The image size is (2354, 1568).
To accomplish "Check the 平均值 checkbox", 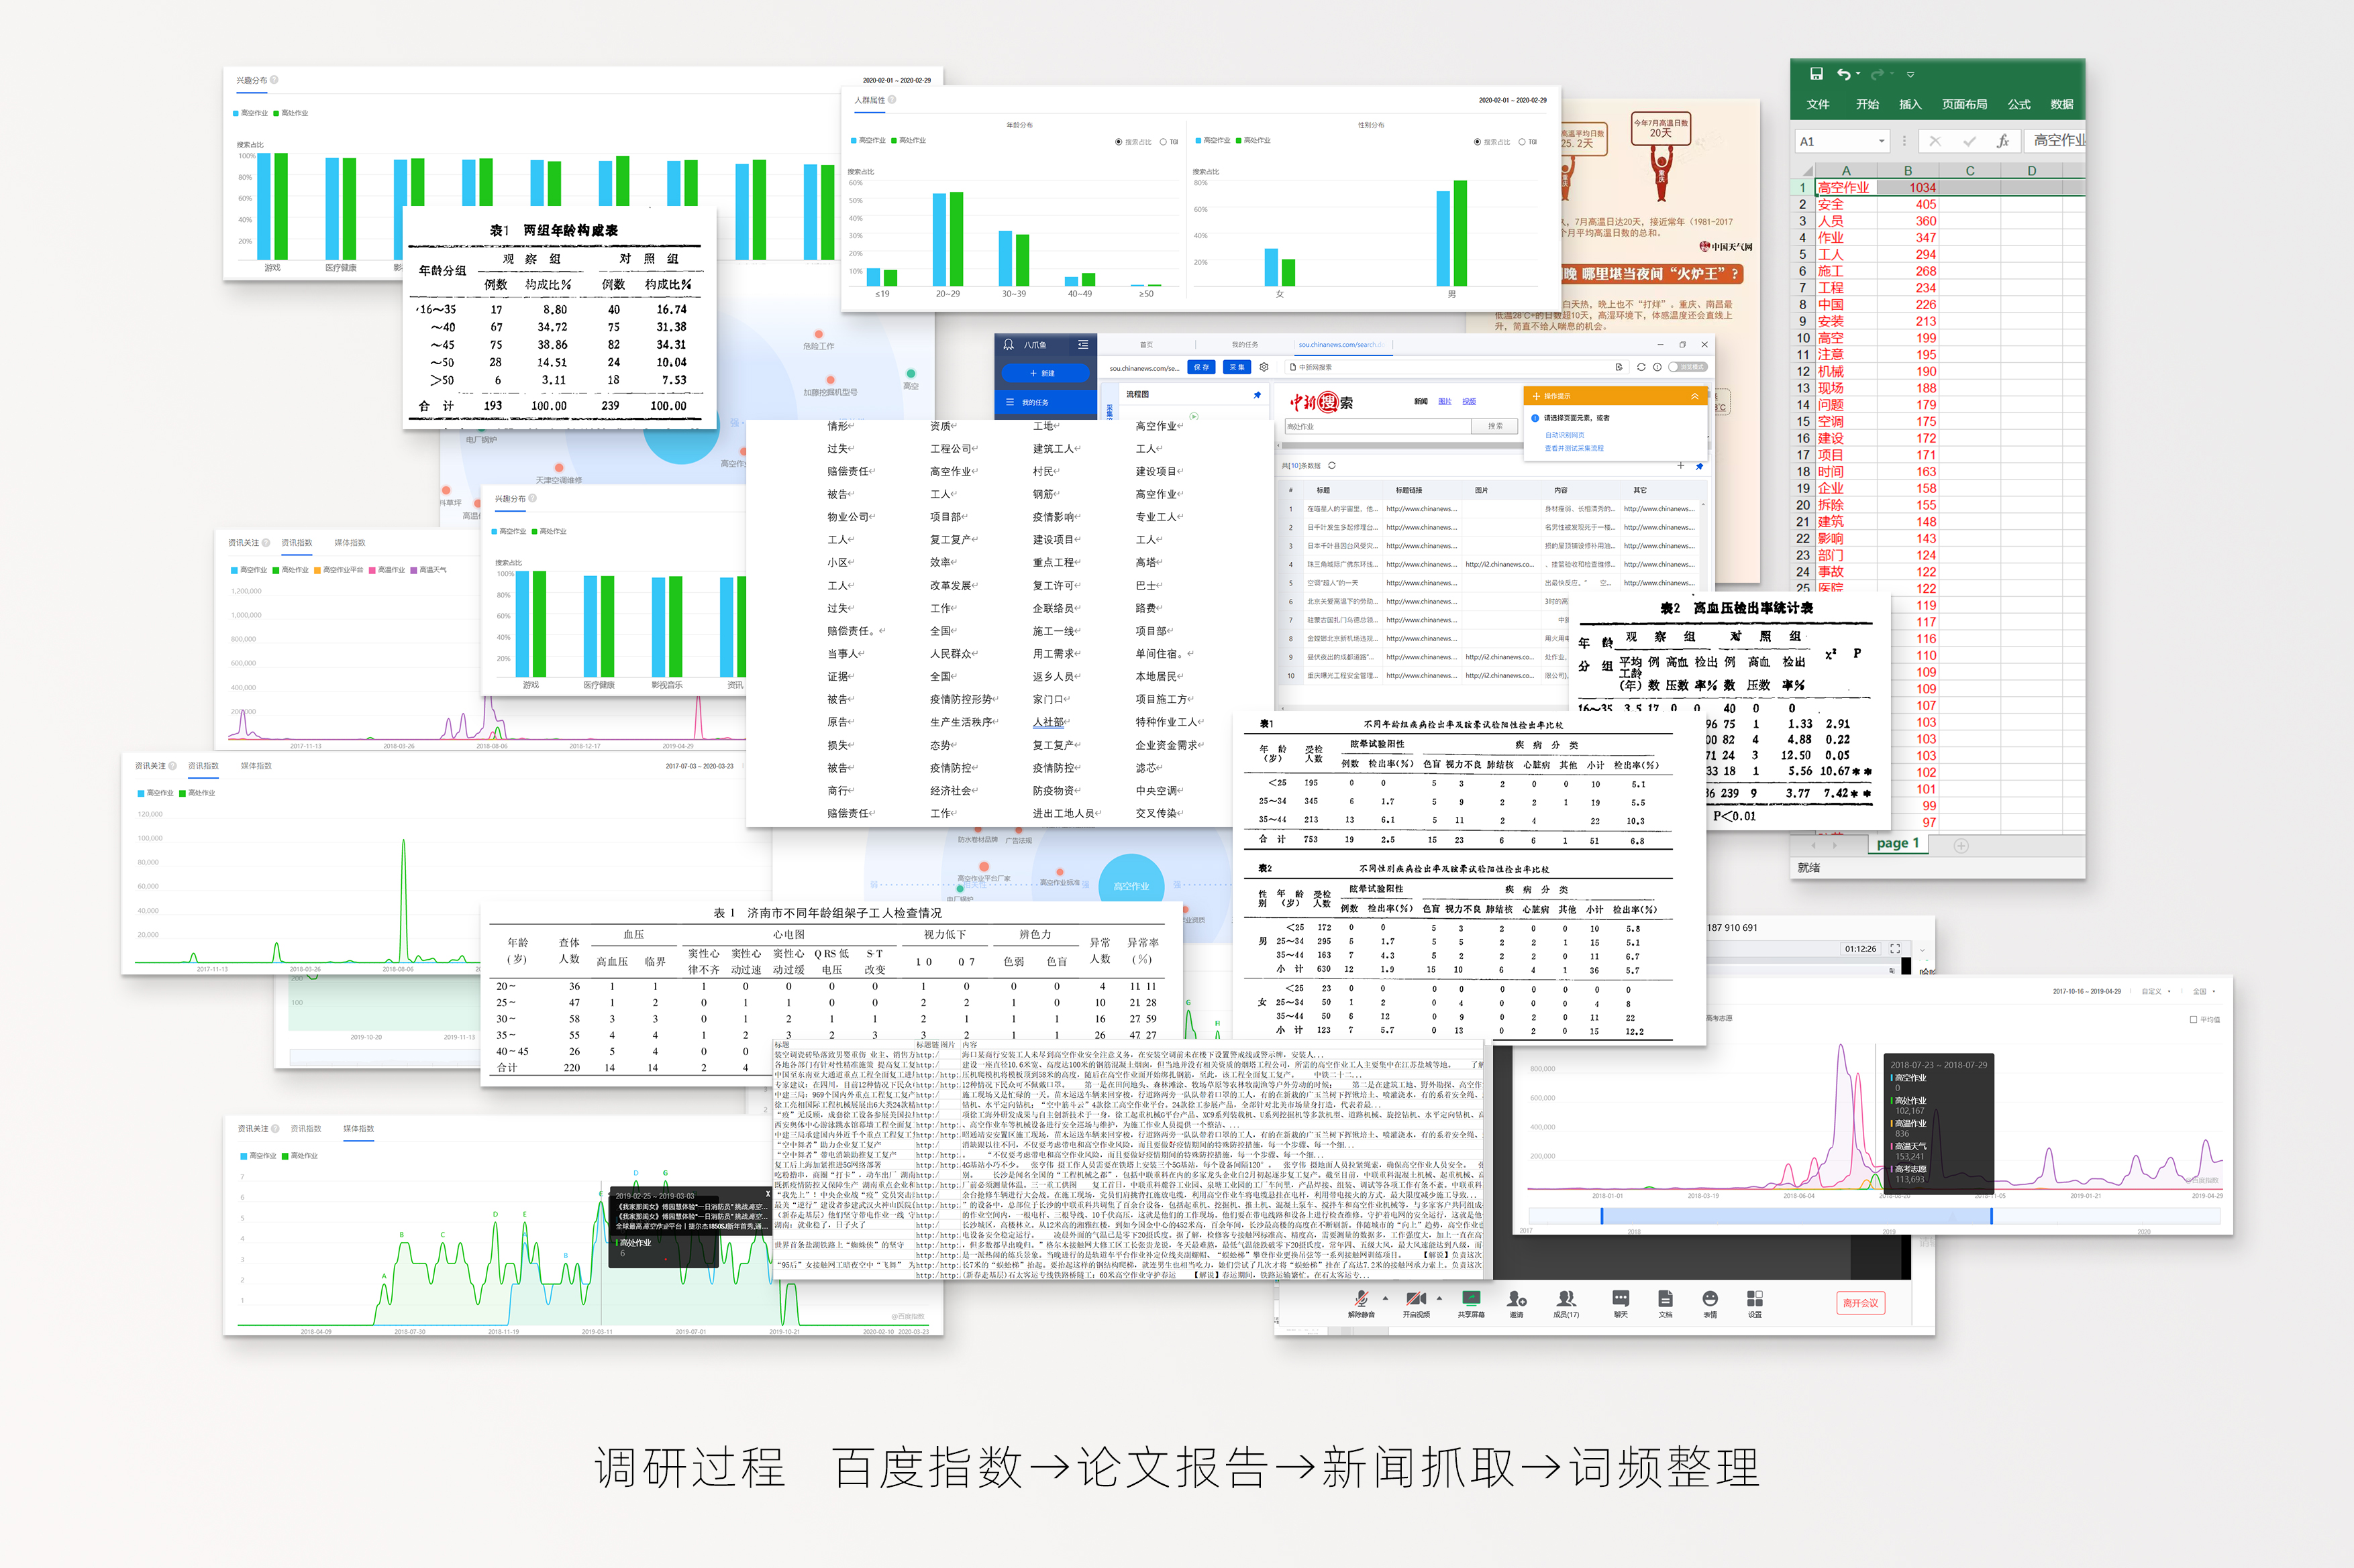I will (2193, 1019).
